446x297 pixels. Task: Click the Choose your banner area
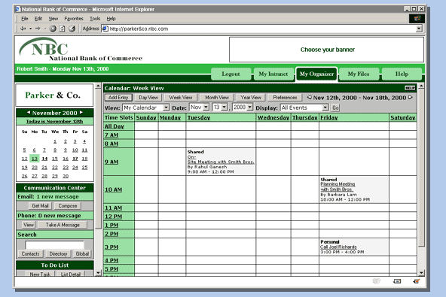point(327,50)
